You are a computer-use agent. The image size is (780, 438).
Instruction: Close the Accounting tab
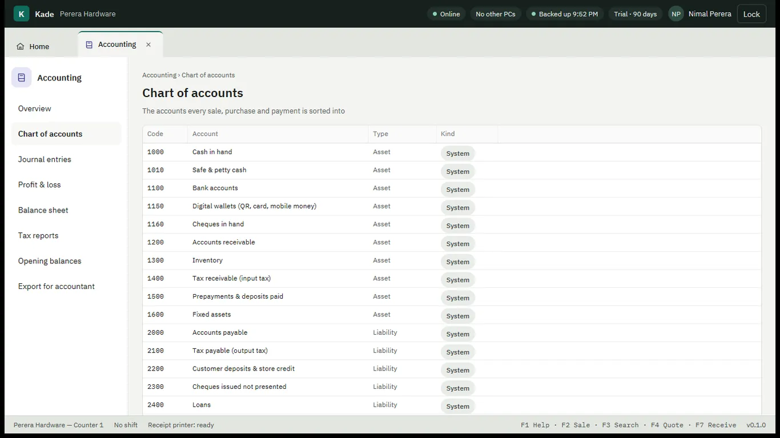(x=148, y=45)
